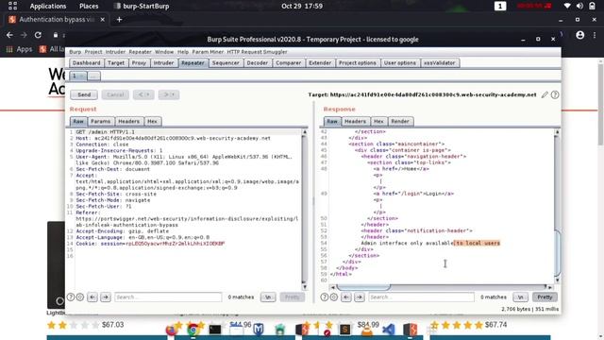The height and width of the screenshot is (340, 604).
Task: Open the edit target pencil icon
Action: [x=545, y=94]
